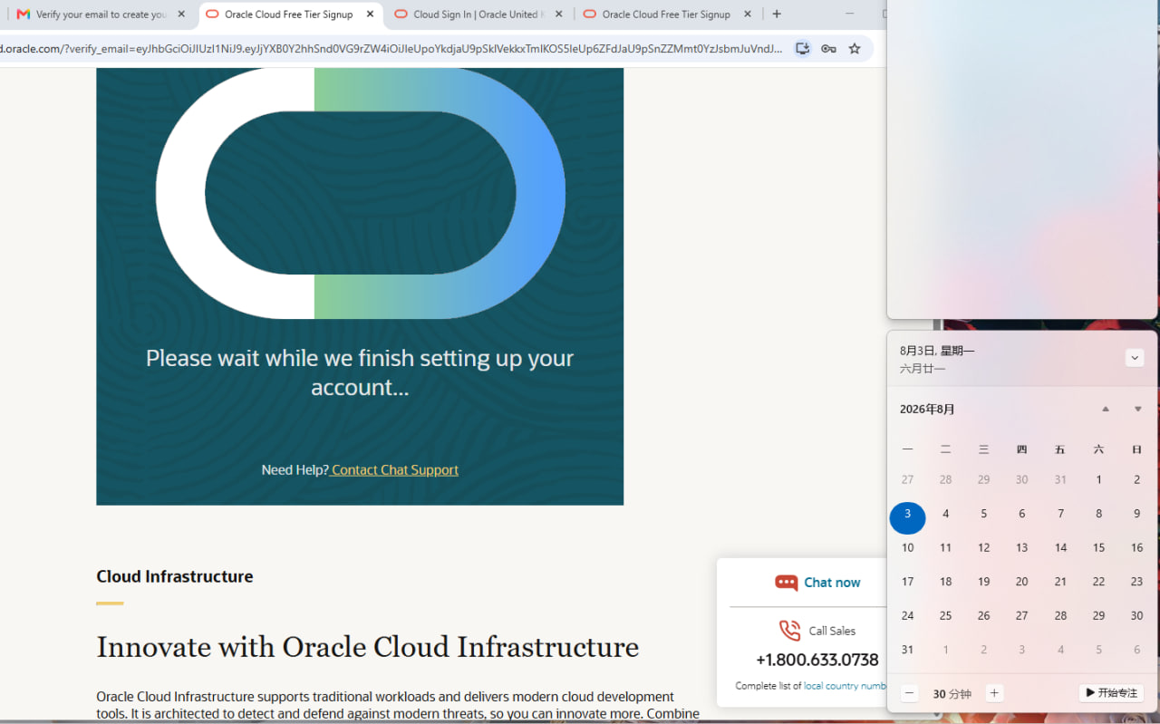Focus the oracle.com address bar URL
This screenshot has width=1160, height=724.
coord(391,49)
